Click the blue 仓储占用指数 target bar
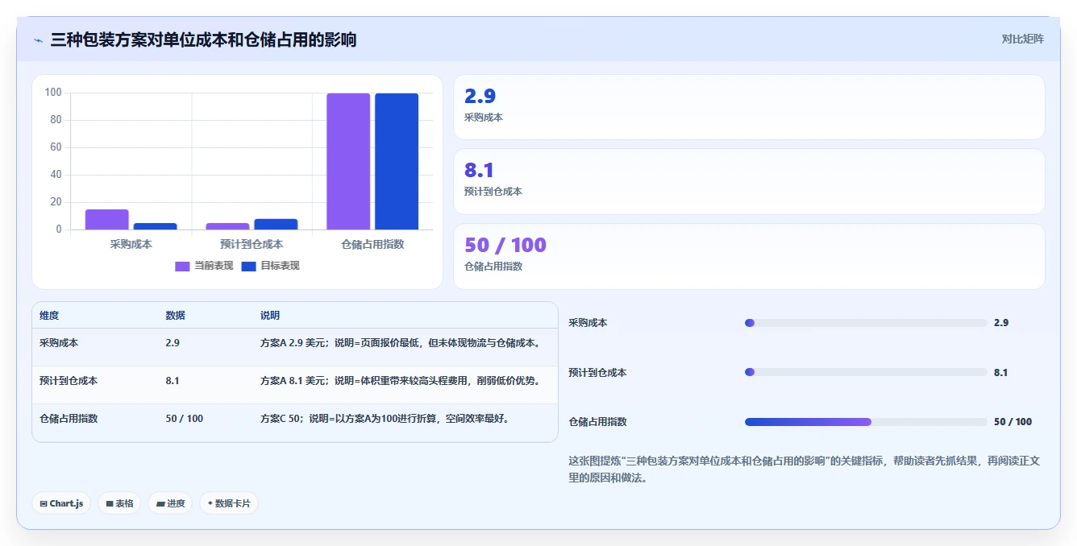The height and width of the screenshot is (546, 1077). pyautogui.click(x=397, y=162)
